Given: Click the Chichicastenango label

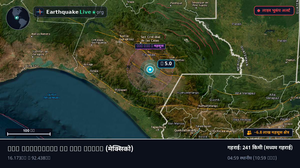Looking at the screenshot, I should (223, 131).
